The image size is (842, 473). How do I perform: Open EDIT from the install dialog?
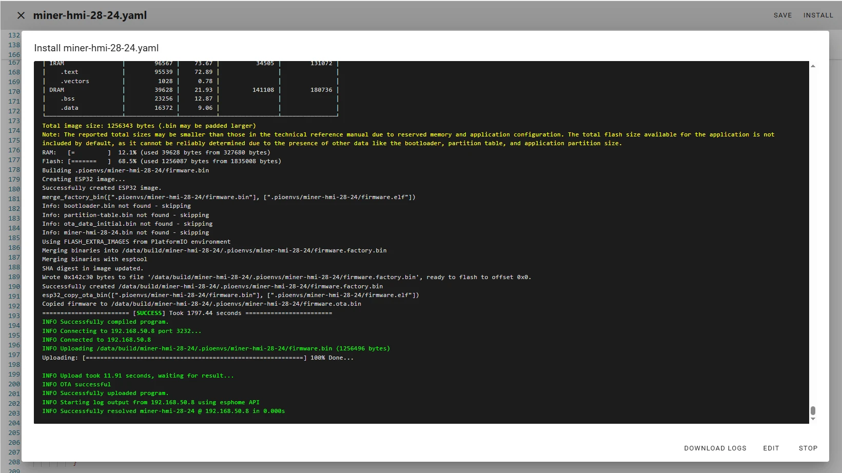(x=771, y=448)
